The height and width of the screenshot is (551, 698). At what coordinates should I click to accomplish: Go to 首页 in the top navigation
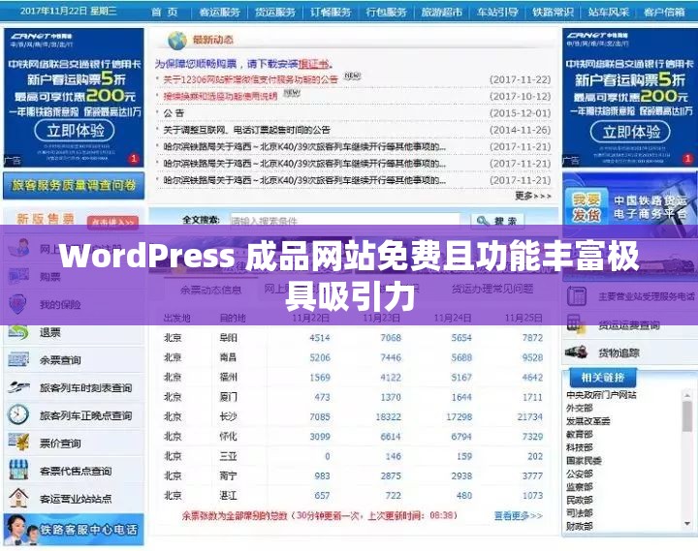(164, 12)
